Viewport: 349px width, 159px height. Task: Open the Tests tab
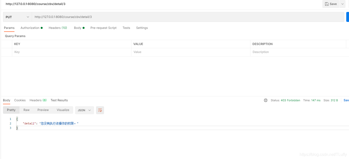[x=126, y=28]
